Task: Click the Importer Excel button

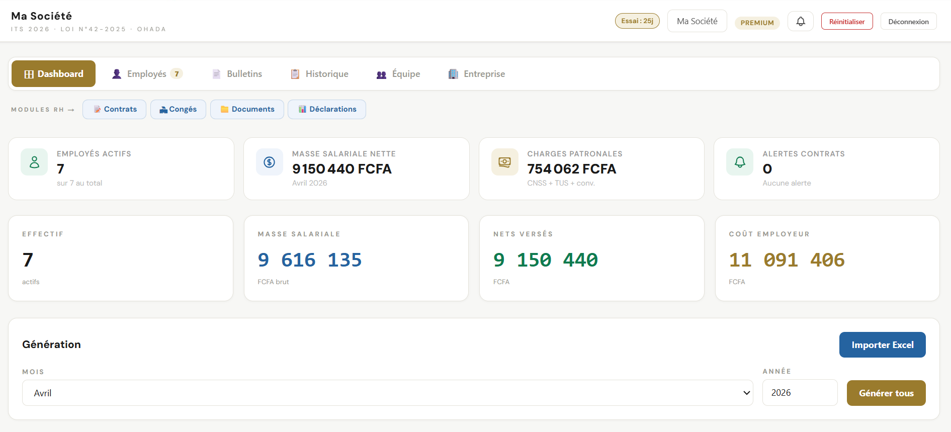Action: click(x=883, y=345)
